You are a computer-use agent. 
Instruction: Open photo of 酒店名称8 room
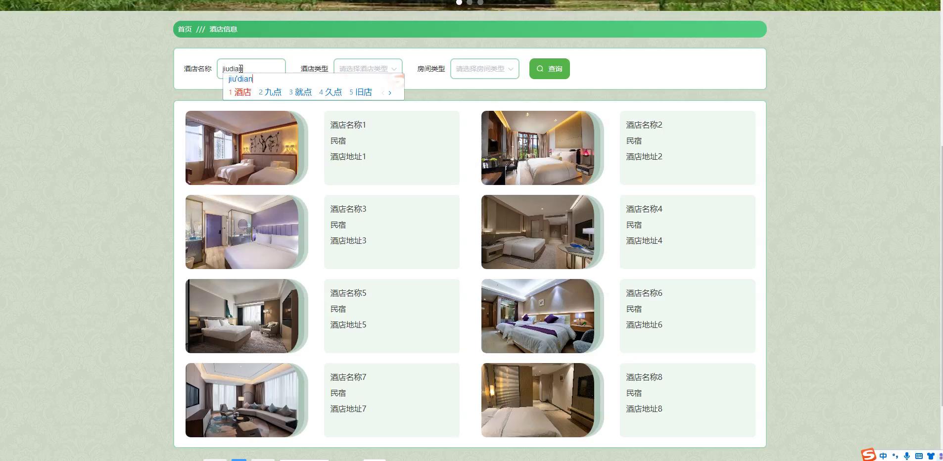tap(538, 400)
